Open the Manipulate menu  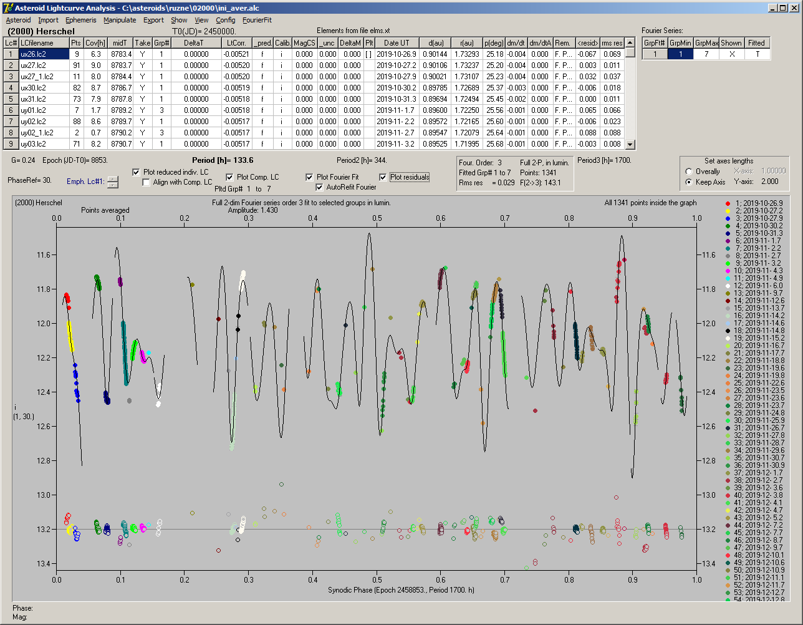(x=120, y=20)
